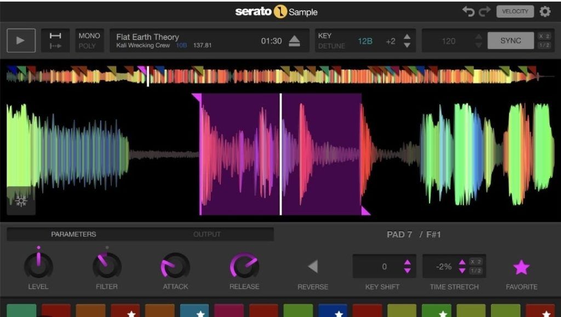
Task: Click the undo arrow icon
Action: point(468,11)
